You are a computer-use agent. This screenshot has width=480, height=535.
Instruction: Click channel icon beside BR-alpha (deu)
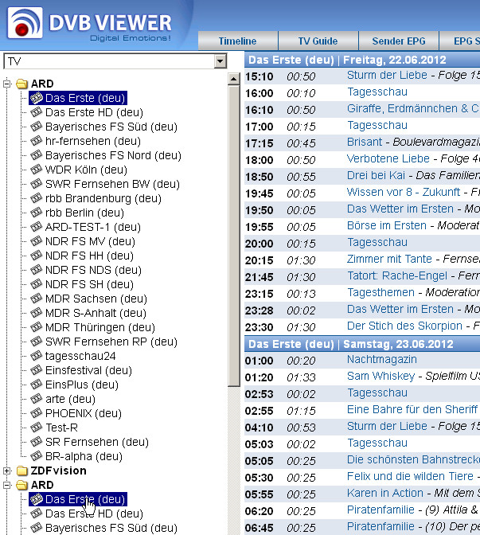[36, 456]
